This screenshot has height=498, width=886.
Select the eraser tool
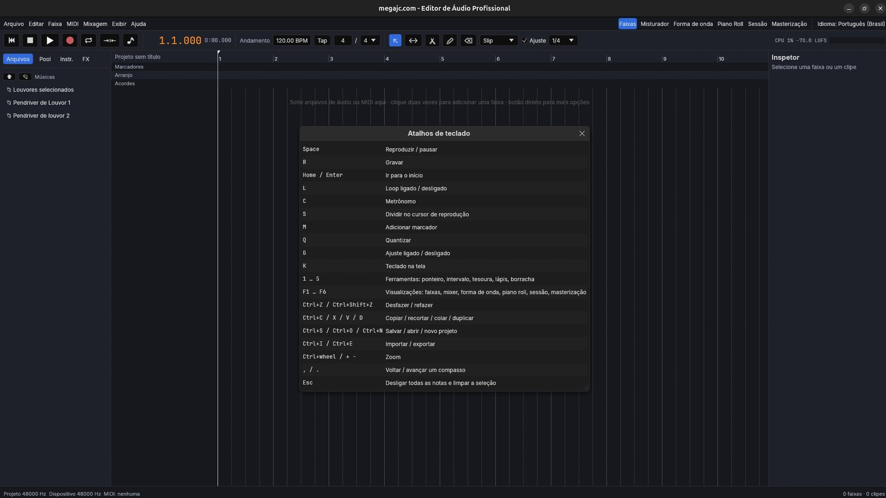coord(468,40)
